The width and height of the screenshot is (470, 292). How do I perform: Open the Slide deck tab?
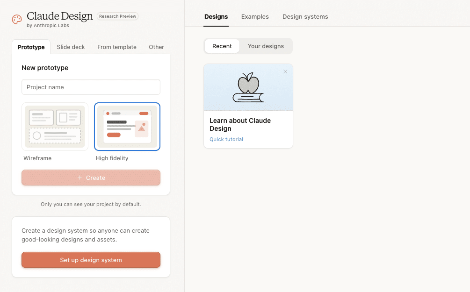pos(71,47)
